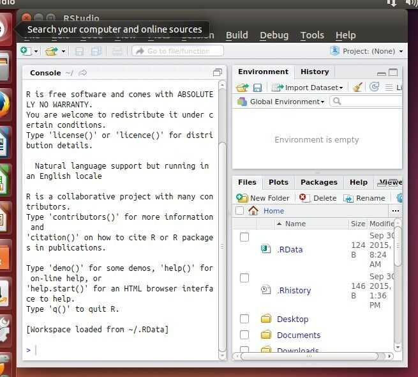Open the Help menu

(345, 35)
